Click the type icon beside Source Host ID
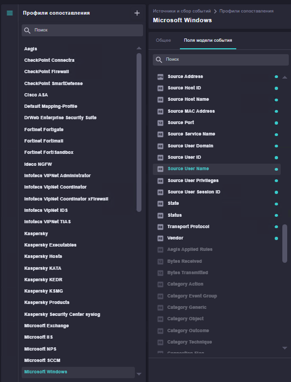 tap(160, 88)
